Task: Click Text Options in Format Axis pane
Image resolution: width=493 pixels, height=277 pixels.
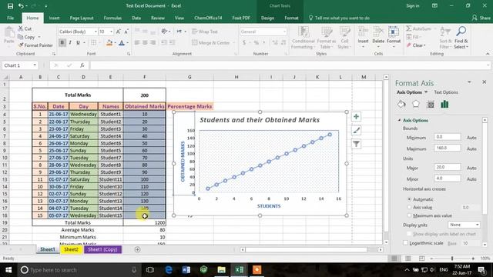Action: pos(446,92)
